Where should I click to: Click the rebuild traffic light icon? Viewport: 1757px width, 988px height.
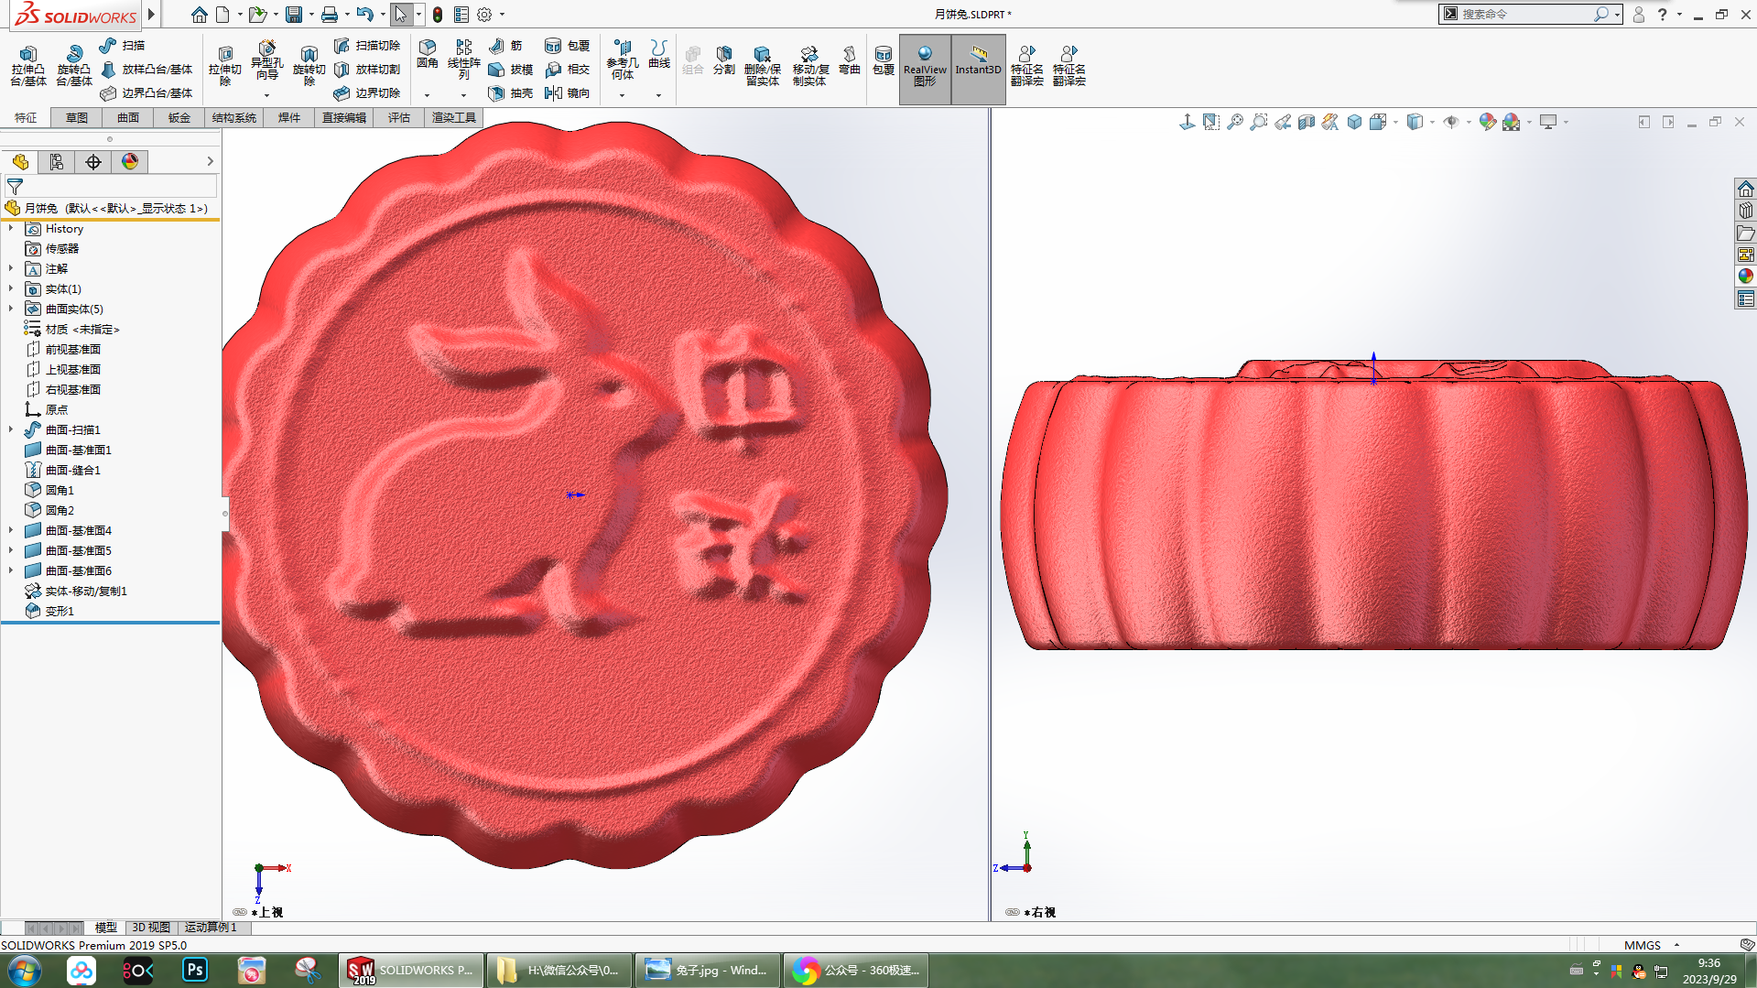coord(438,15)
